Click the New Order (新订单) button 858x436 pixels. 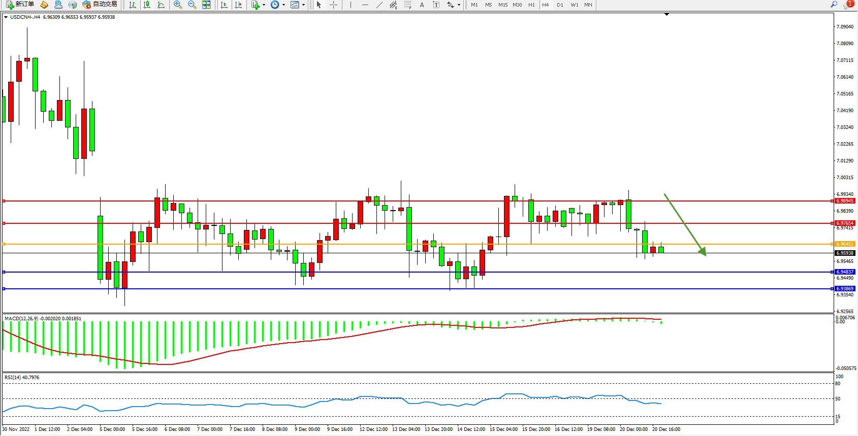20,5
